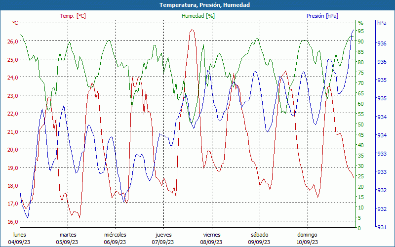Click the date 08/09/23
The width and height of the screenshot is (395, 247).
coord(211,242)
